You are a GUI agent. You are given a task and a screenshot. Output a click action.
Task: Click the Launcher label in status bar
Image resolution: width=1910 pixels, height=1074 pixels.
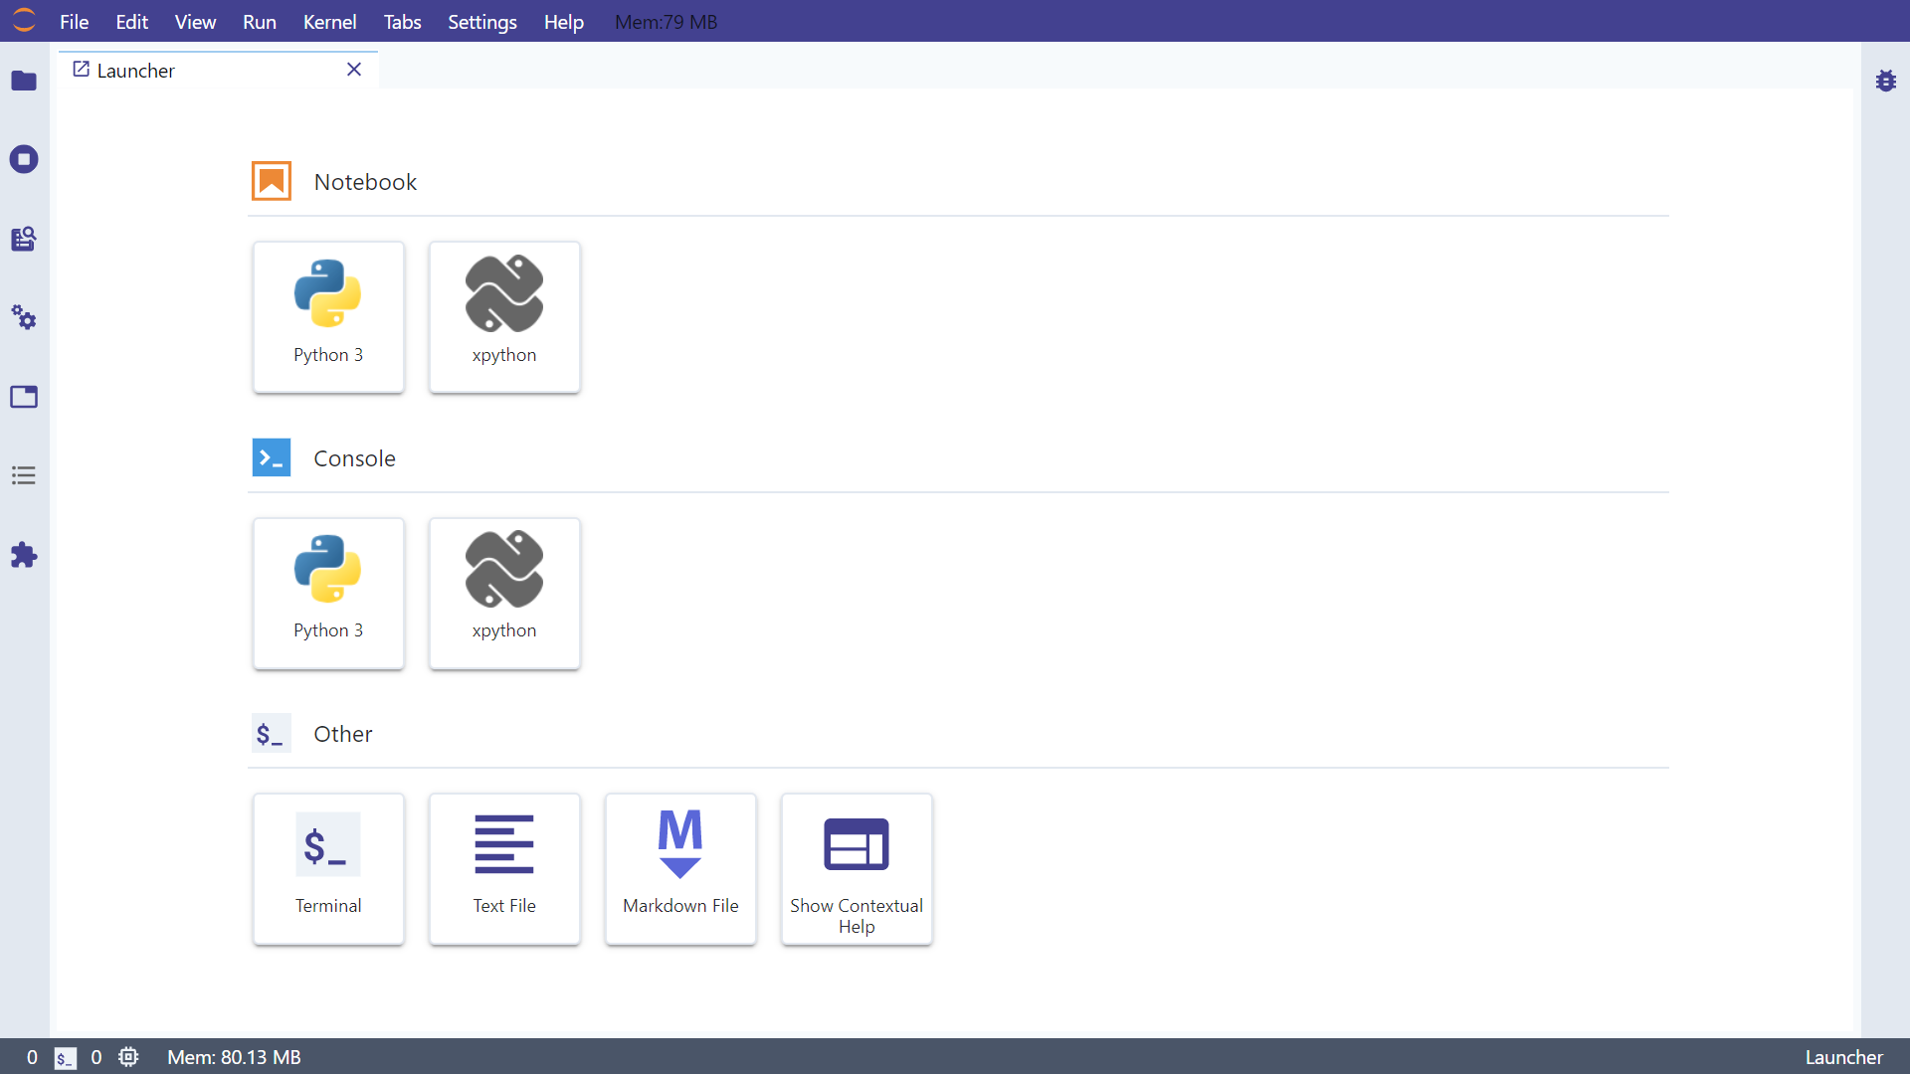(x=1843, y=1057)
